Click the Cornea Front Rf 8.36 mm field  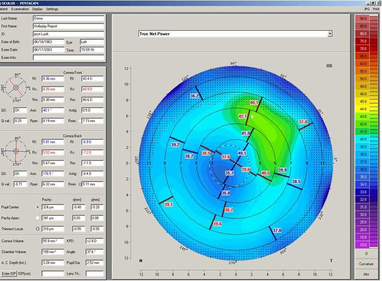[53, 78]
